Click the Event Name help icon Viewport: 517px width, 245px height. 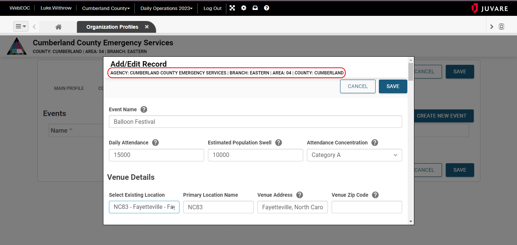click(x=144, y=109)
